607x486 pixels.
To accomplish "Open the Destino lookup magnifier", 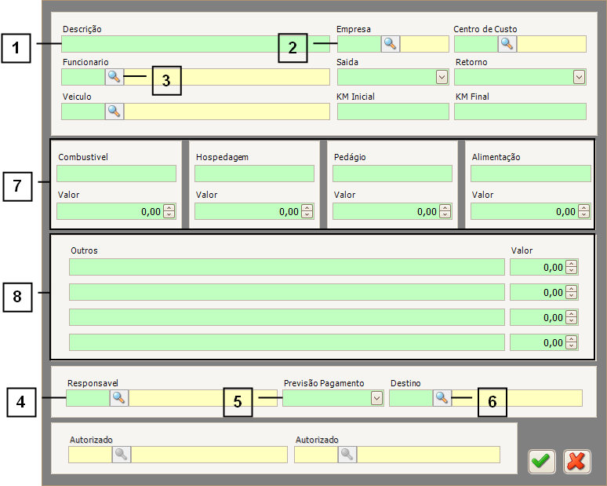I will pos(442,398).
